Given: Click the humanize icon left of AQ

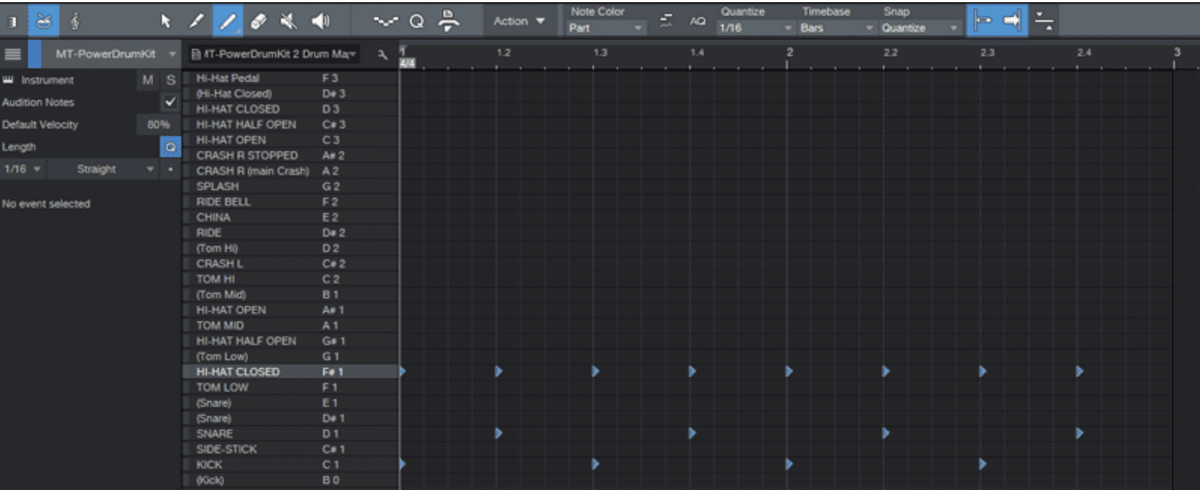Looking at the screenshot, I should tap(666, 21).
